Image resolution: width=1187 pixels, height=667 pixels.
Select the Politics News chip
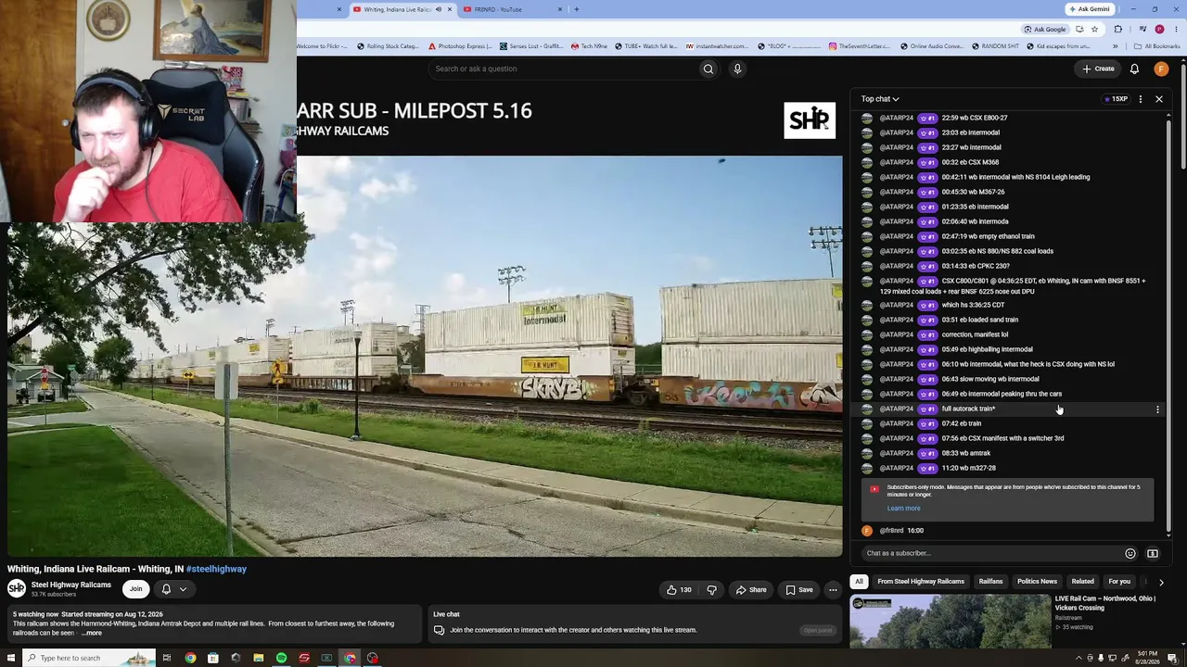(x=1037, y=582)
